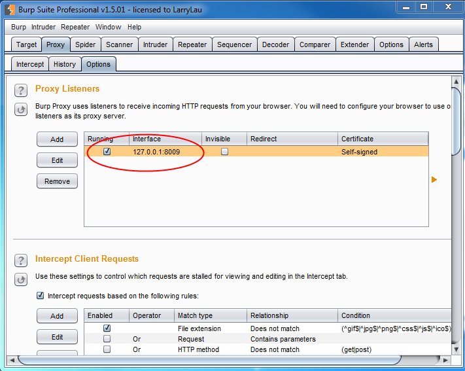This screenshot has height=371, width=465.
Task: Click vertical scrollbar down arrow
Action: point(456,349)
